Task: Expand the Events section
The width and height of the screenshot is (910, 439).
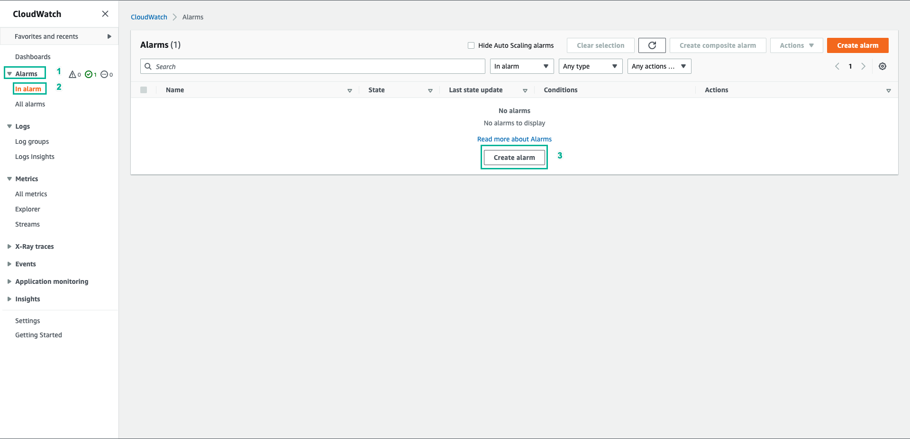Action: [9, 264]
